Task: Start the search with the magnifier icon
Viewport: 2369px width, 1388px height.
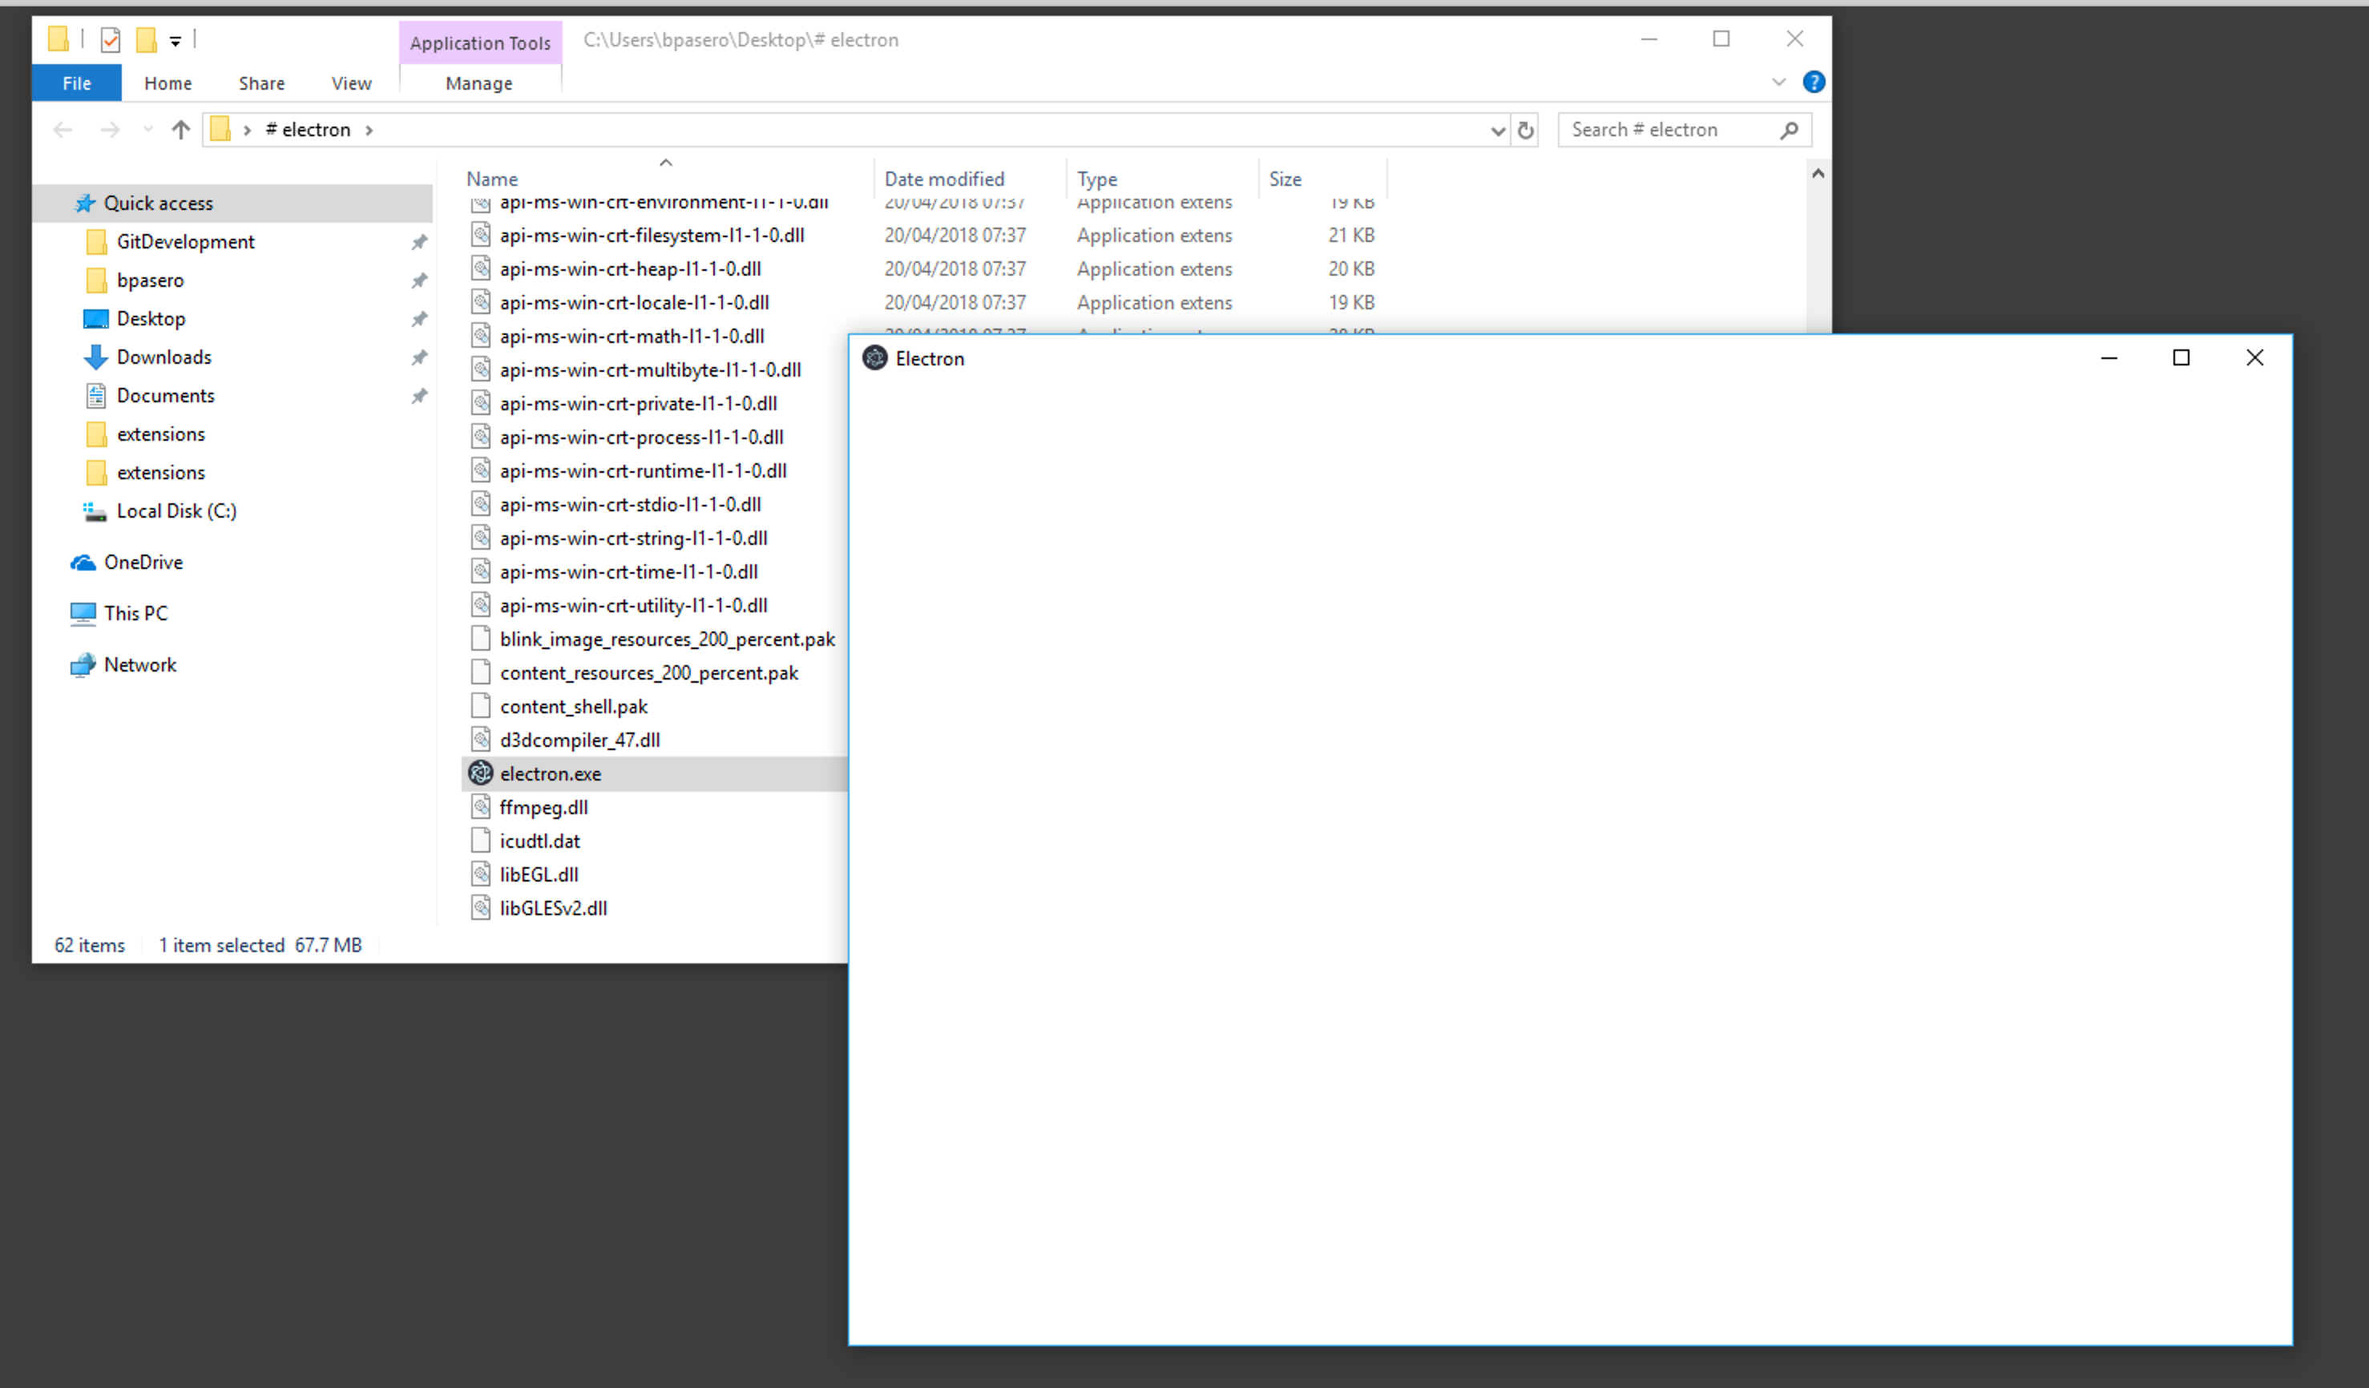Action: coord(1790,130)
